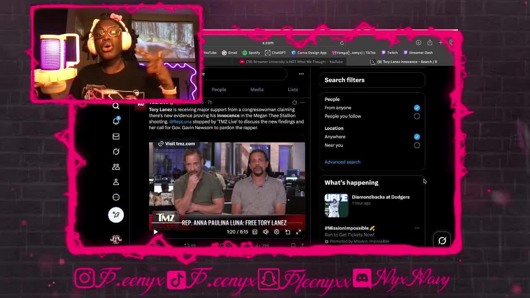
Task: Click the Grok icon on the tweet header
Action: point(294,102)
